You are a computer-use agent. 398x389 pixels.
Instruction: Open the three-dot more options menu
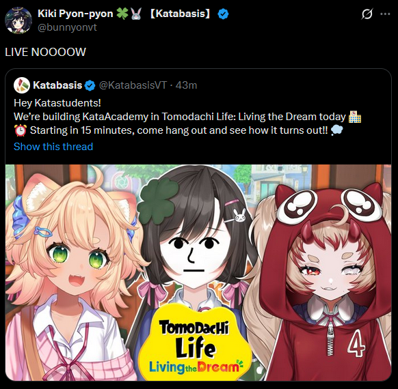(385, 14)
